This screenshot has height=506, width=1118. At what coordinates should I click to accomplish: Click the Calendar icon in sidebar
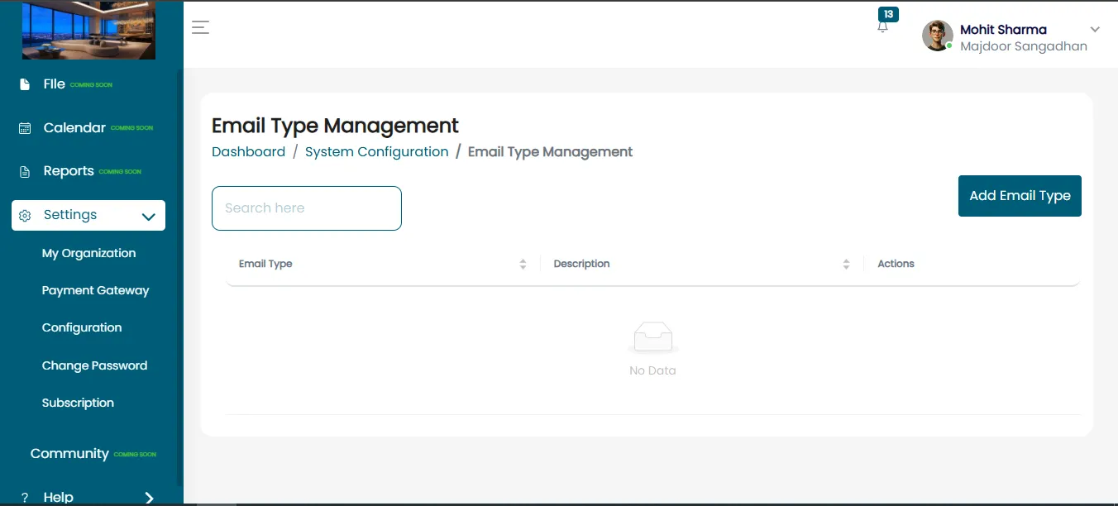[25, 128]
